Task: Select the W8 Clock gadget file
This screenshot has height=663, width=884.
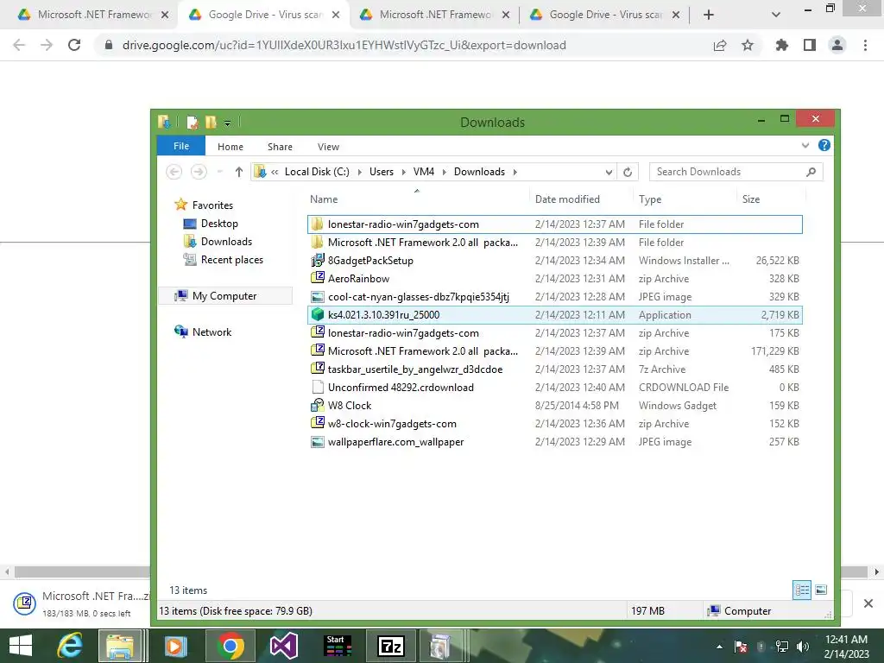Action: [555, 406]
